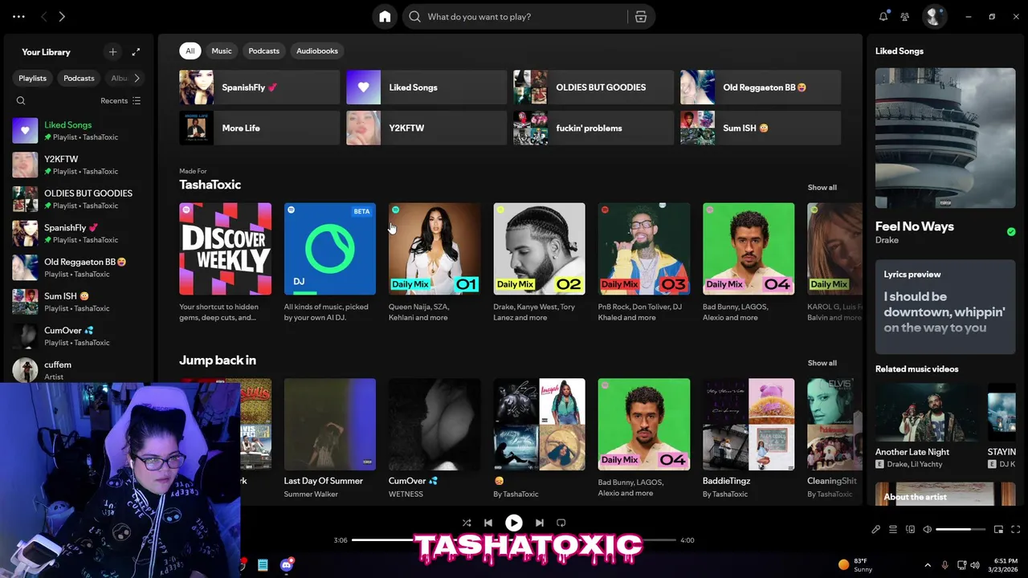Open Liked Songs in library sidebar
1028x578 pixels.
pos(77,130)
